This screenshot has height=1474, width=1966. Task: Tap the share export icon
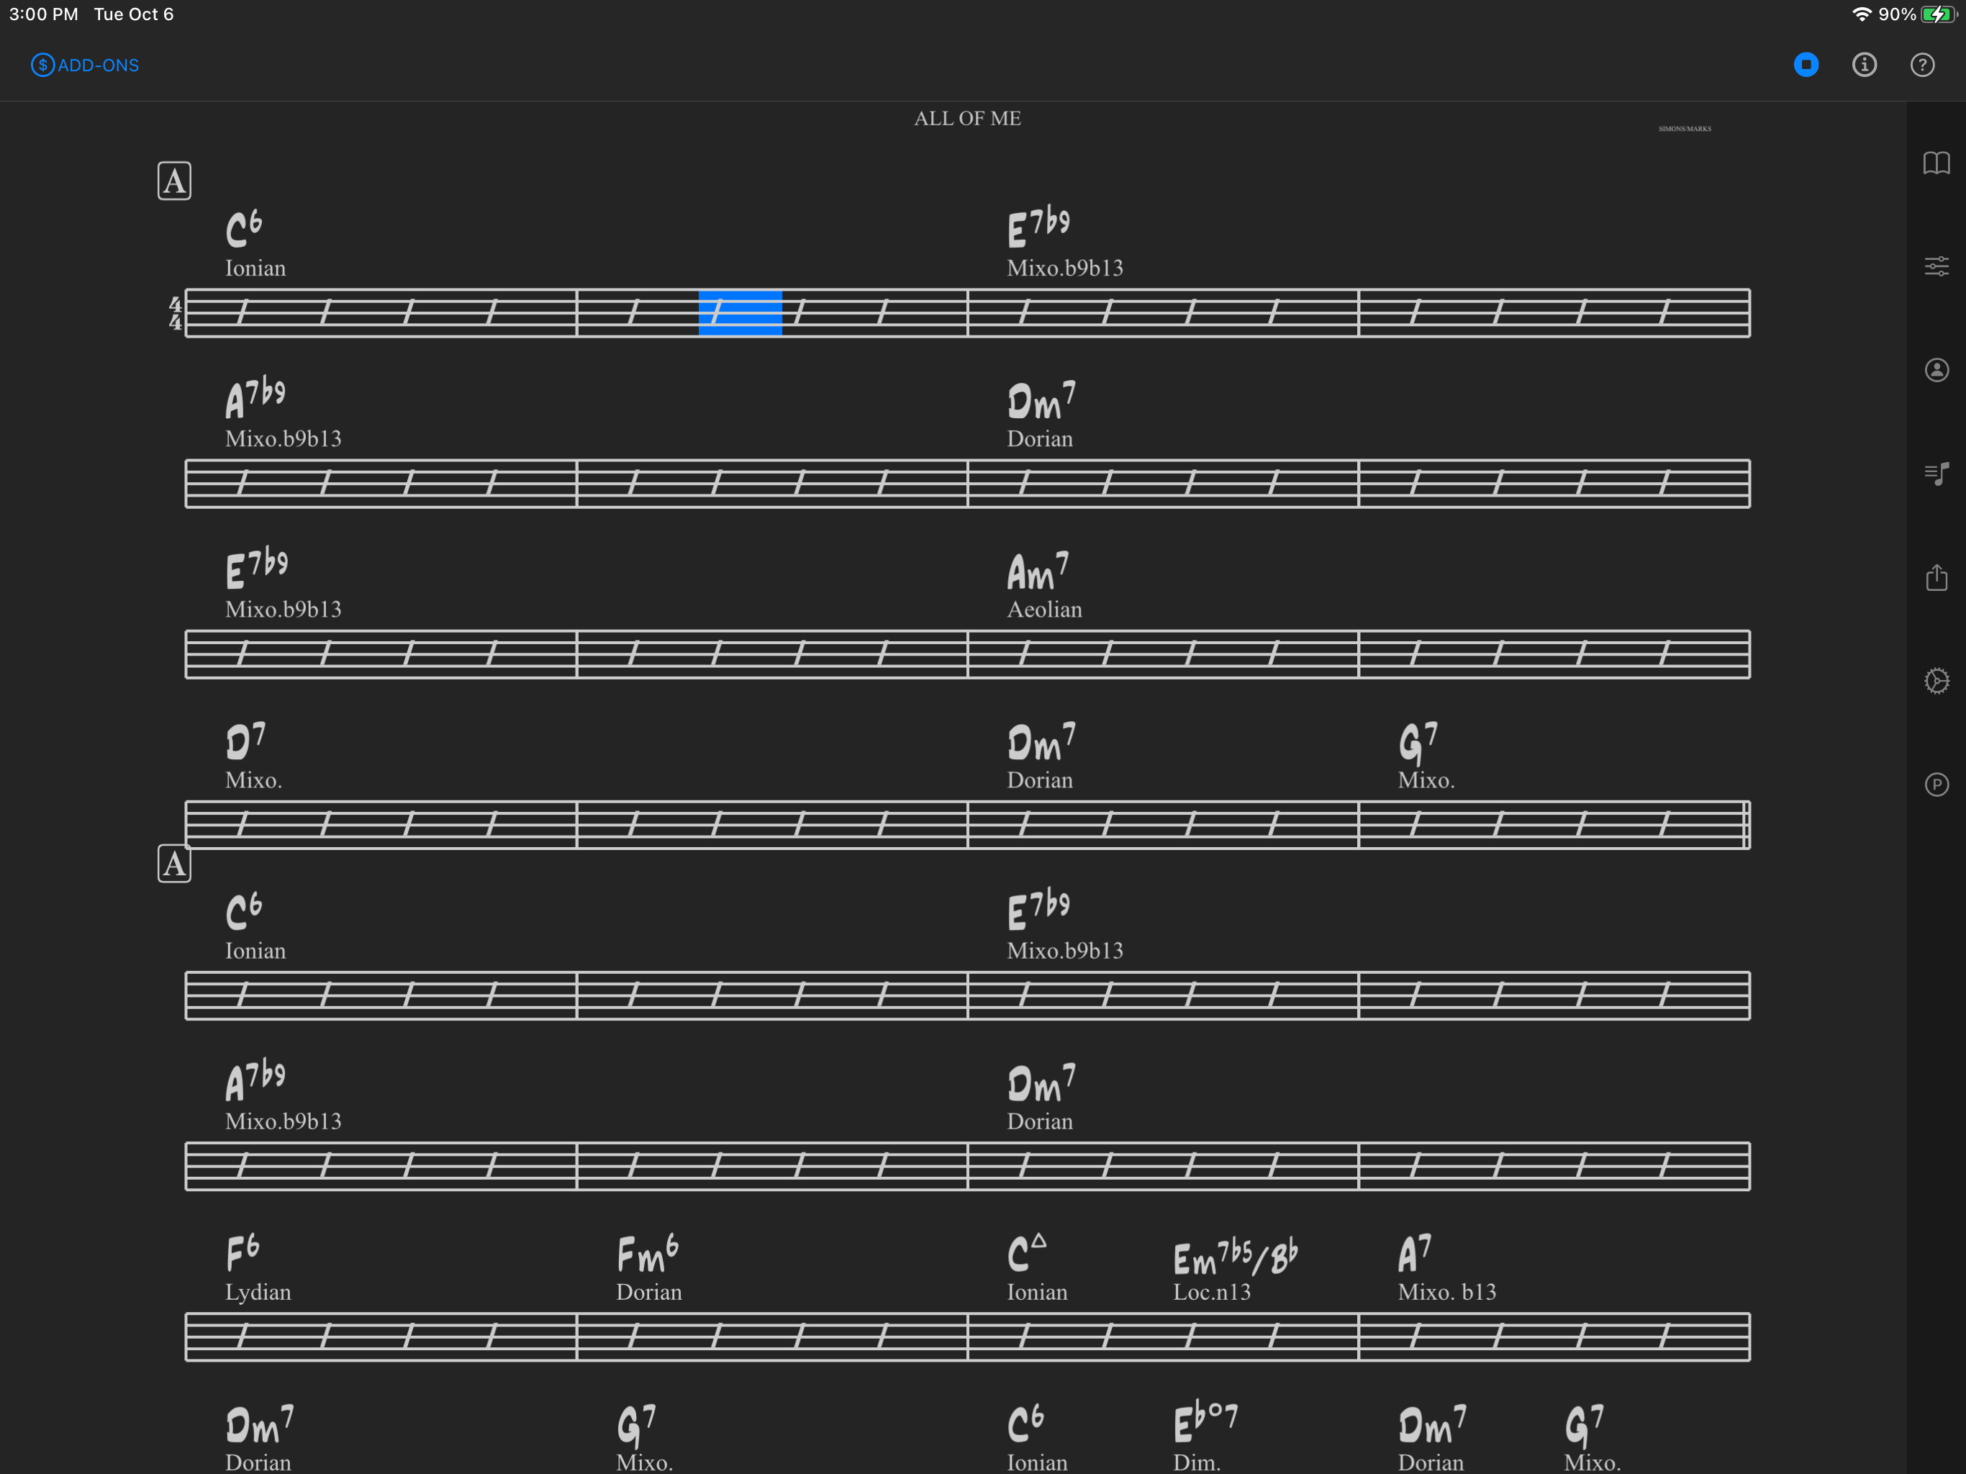[x=1936, y=578]
